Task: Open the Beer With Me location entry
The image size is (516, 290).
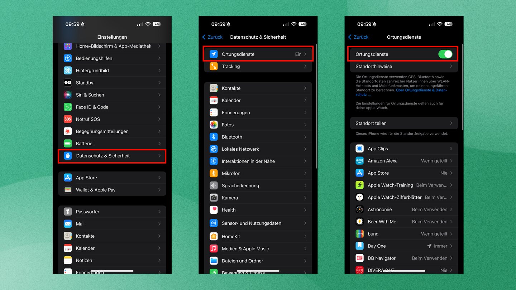Action: [x=404, y=222]
